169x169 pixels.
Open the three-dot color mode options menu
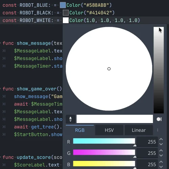(158, 130)
